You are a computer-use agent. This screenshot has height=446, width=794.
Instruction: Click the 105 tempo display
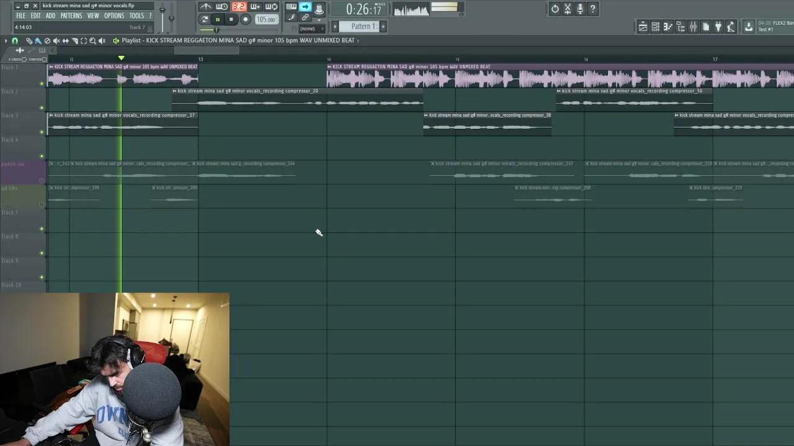[267, 20]
